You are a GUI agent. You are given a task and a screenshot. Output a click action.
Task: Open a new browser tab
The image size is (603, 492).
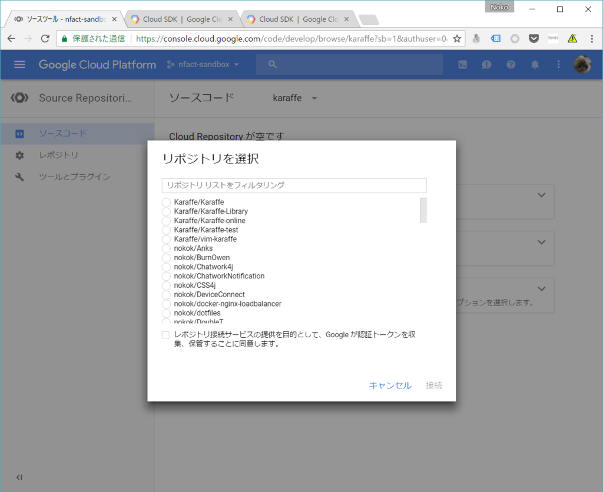click(369, 19)
